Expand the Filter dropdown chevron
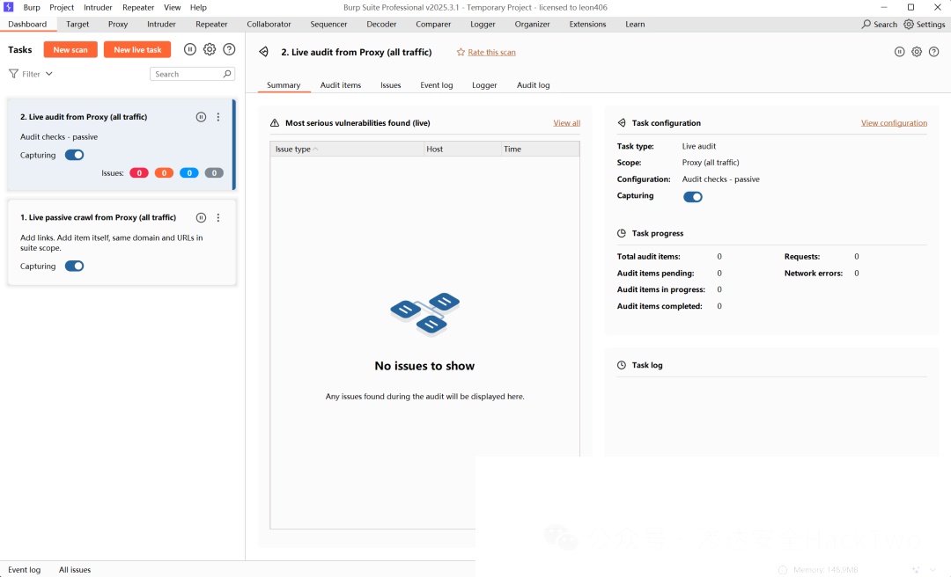This screenshot has height=577, width=951. coord(49,74)
